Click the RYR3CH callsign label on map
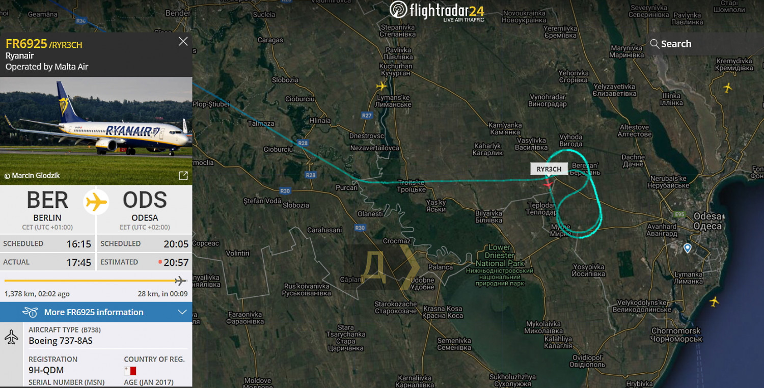The height and width of the screenshot is (388, 764). (549, 169)
